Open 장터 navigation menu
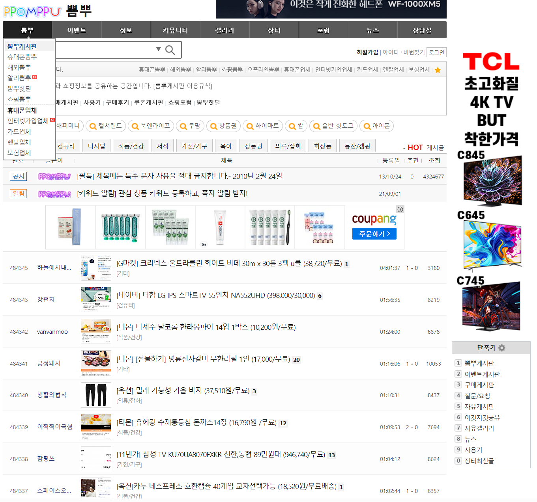 click(x=274, y=30)
